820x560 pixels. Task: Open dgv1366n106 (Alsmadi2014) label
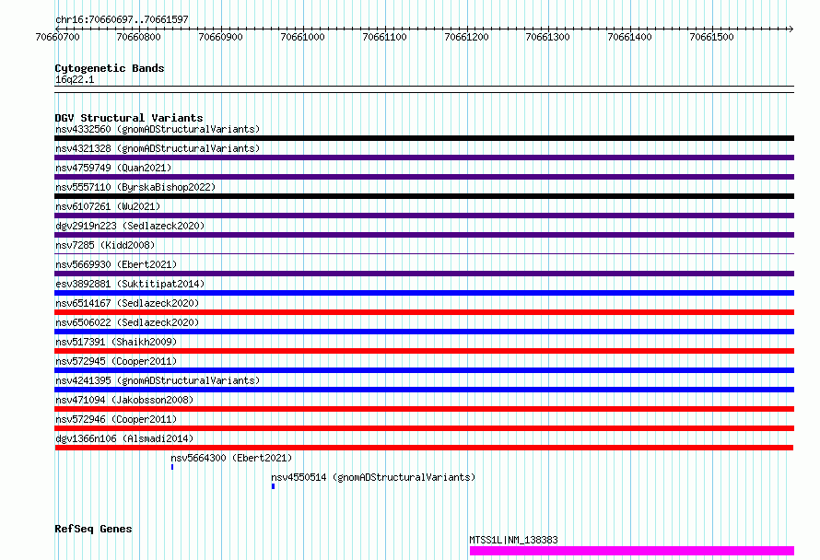point(124,438)
